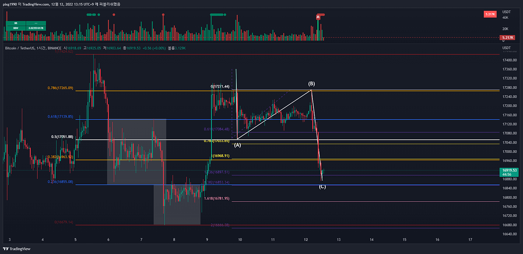Select the 0(17271.44) Fibonacci label
This screenshot has width=523, height=254.
point(220,87)
